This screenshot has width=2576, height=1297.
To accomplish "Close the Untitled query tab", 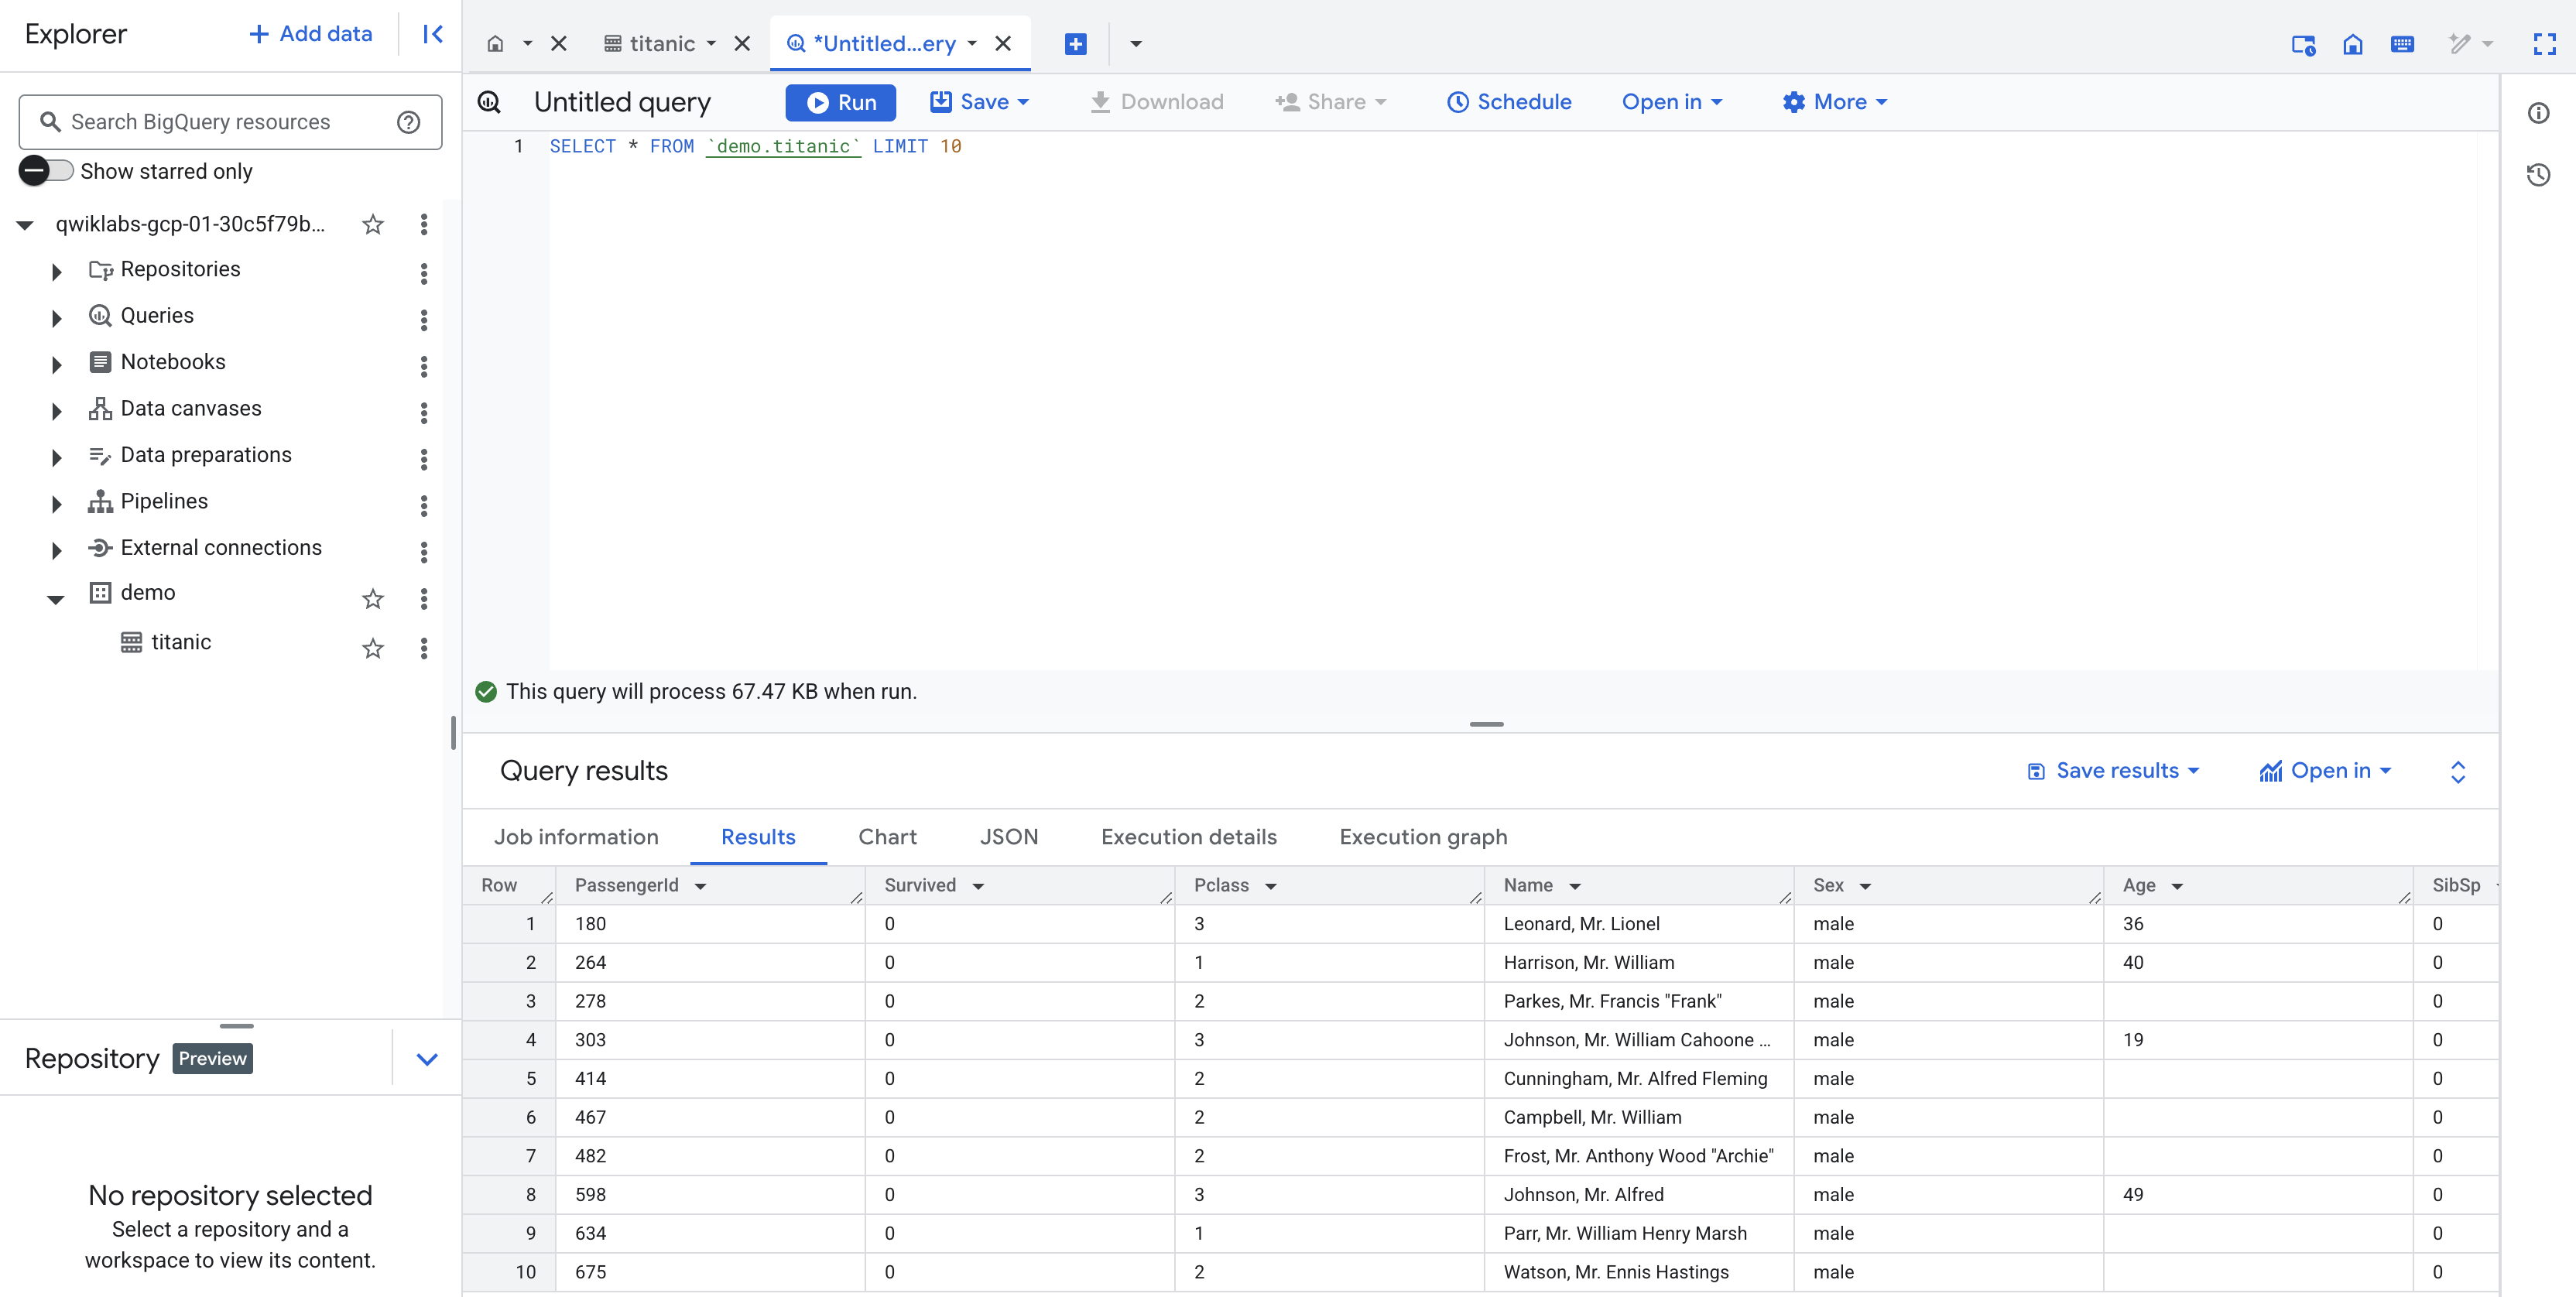I will point(1003,44).
